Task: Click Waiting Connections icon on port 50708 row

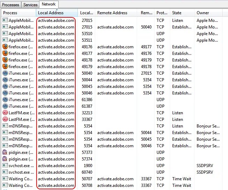Action: (5, 185)
